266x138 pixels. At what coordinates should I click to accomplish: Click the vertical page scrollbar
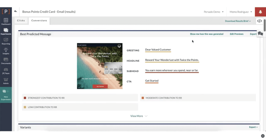(x=265, y=25)
